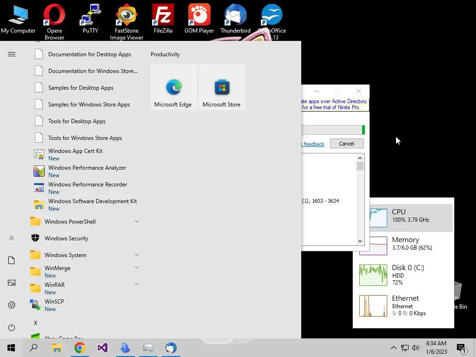Open Windows Software Development Kit entry
This screenshot has width=476, height=357.
85,205
